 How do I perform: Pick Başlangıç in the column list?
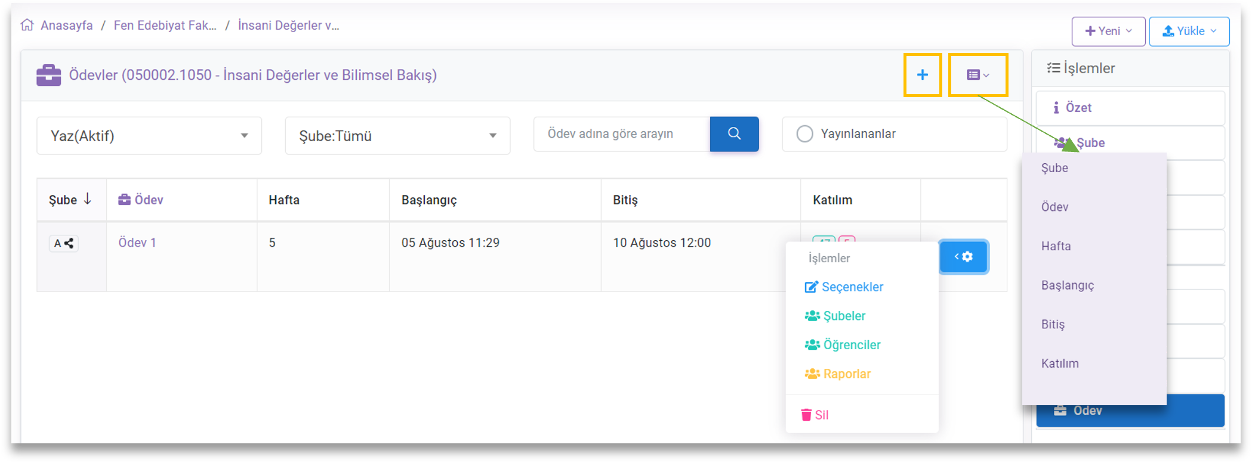click(1068, 285)
